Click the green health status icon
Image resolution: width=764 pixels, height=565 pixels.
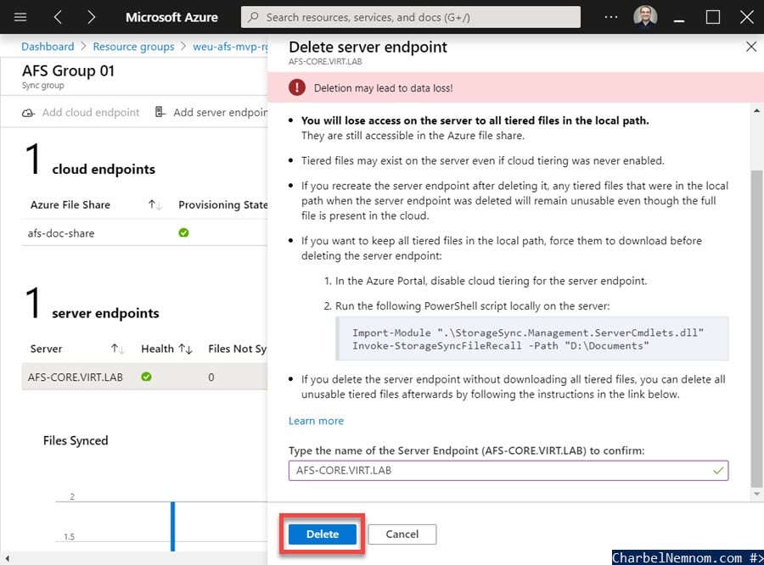(146, 377)
